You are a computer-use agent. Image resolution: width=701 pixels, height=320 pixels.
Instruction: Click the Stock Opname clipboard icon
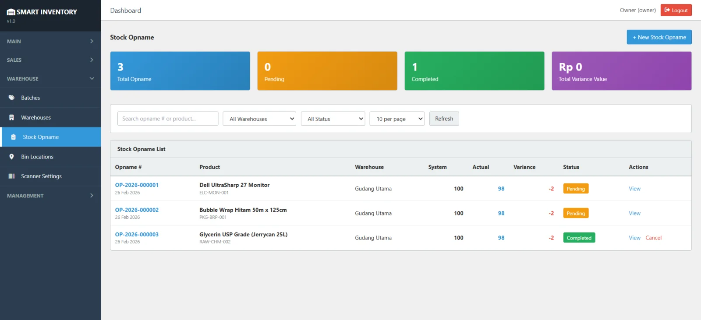click(14, 137)
